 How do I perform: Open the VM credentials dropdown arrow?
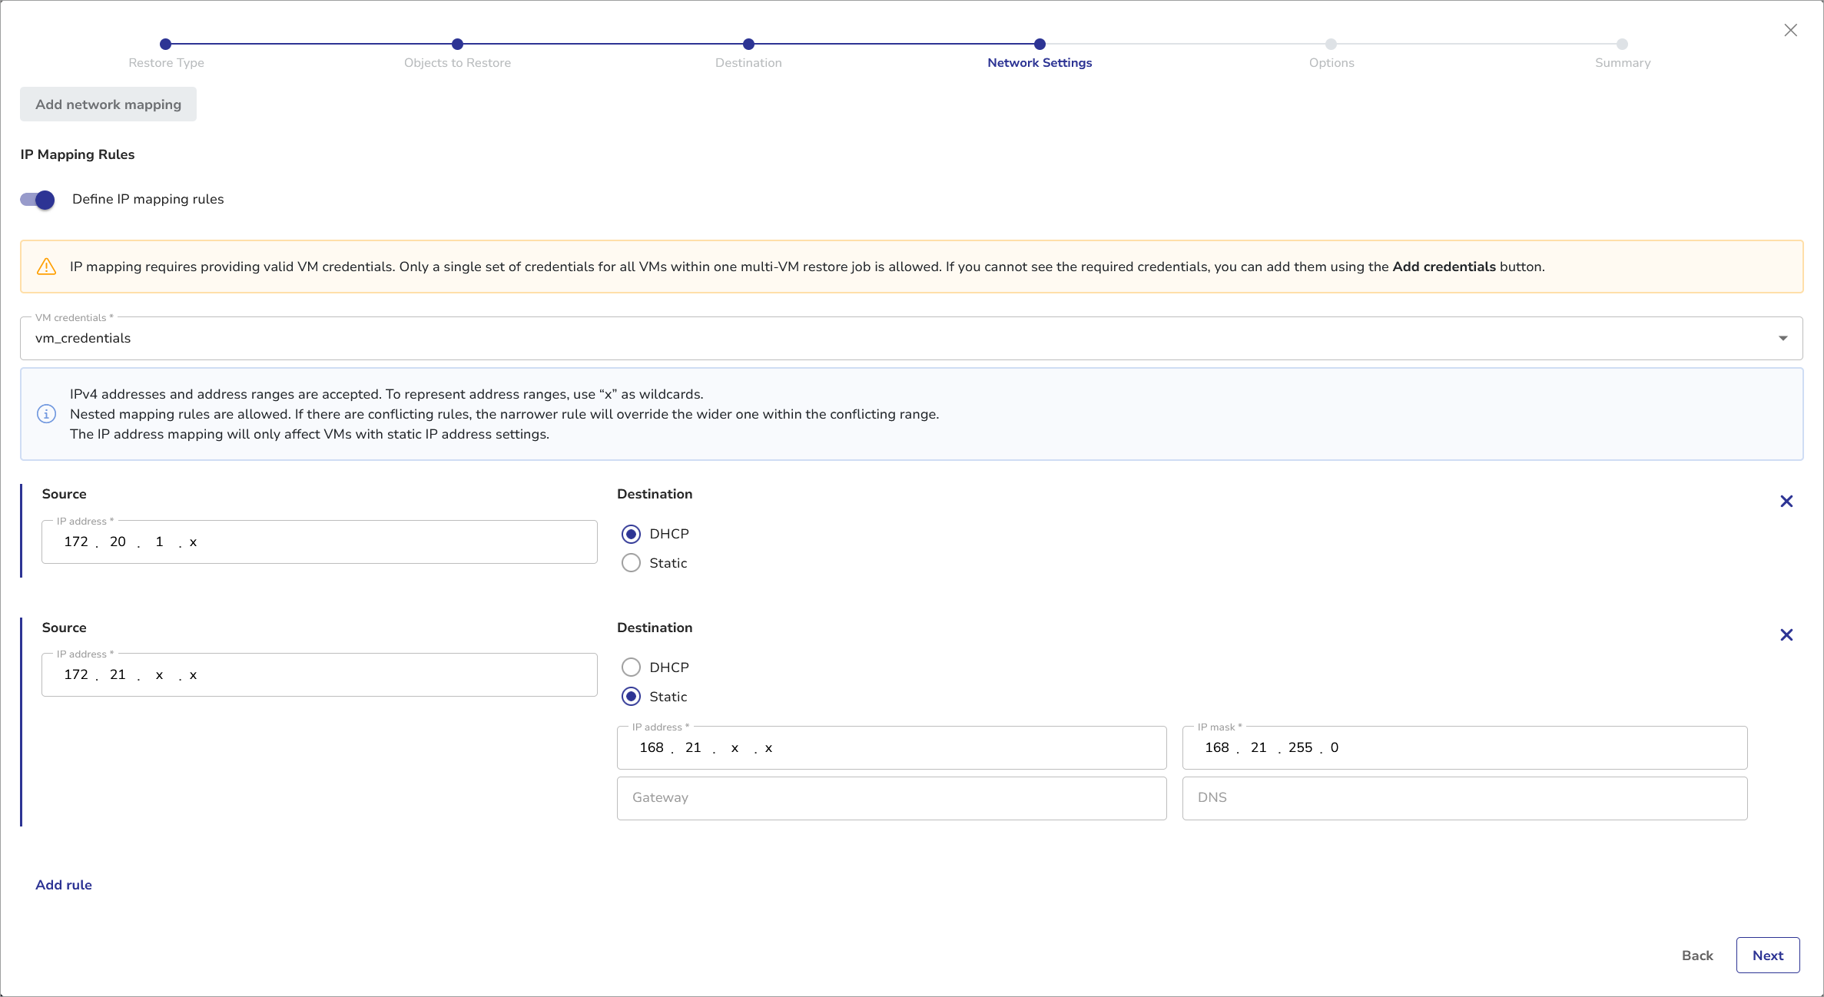coord(1783,339)
